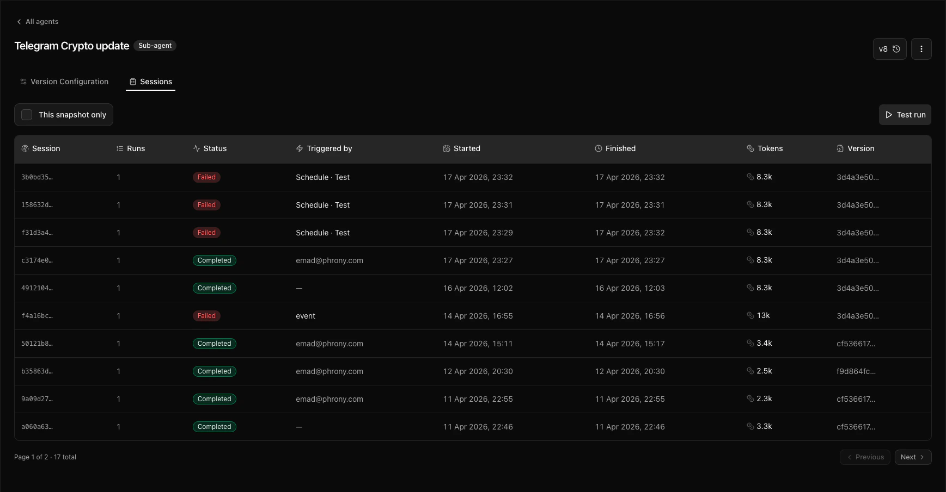This screenshot has height=492, width=946.
Task: Click version f9d864fc…
Action: [x=856, y=371]
